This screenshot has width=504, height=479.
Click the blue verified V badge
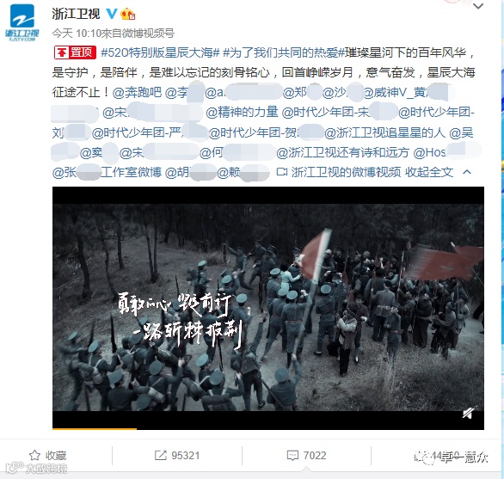click(112, 14)
